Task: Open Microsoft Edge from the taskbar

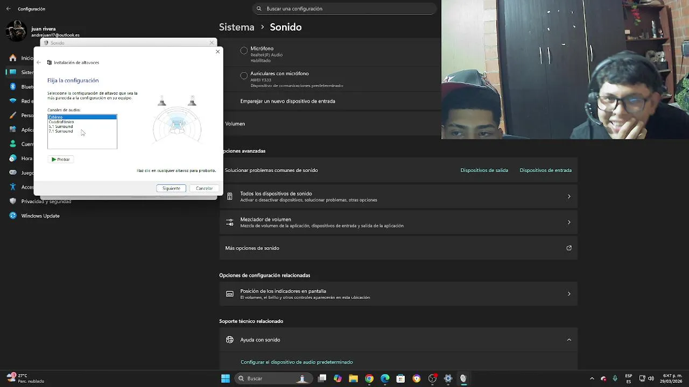Action: [x=385, y=378]
